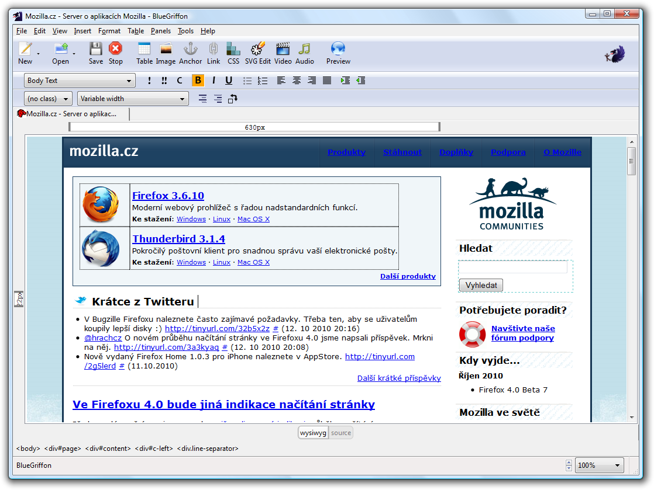This screenshot has width=654, height=490.
Task: Switch to wysiwyg view mode
Action: coord(313,433)
